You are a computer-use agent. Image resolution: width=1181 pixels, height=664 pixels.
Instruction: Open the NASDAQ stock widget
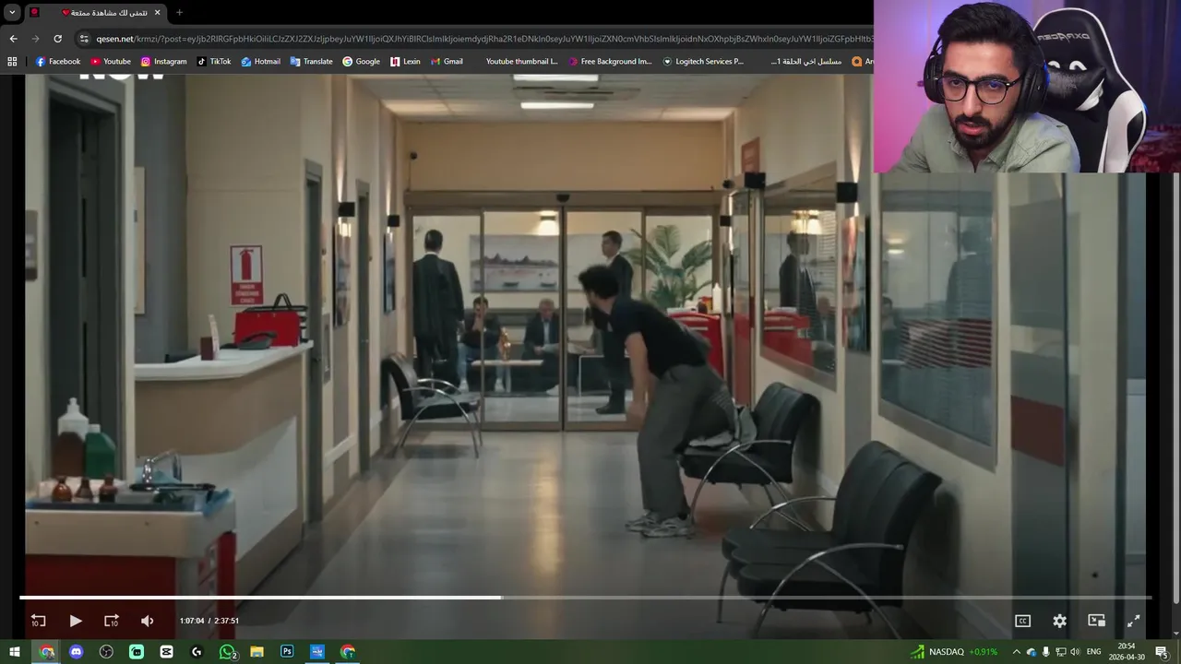(954, 652)
